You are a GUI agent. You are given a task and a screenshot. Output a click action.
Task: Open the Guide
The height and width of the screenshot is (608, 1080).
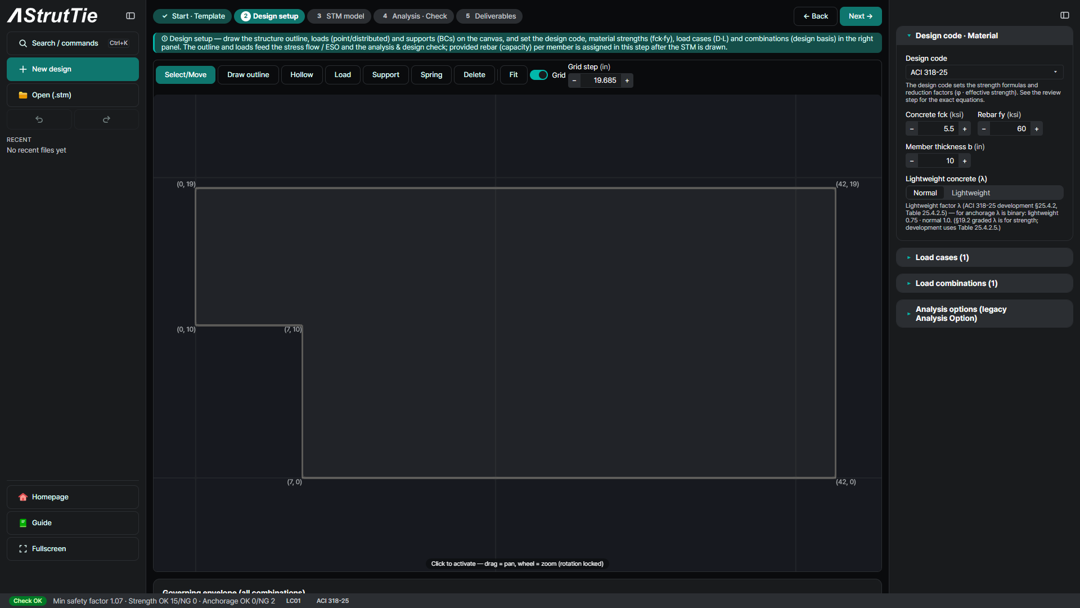[x=73, y=523]
